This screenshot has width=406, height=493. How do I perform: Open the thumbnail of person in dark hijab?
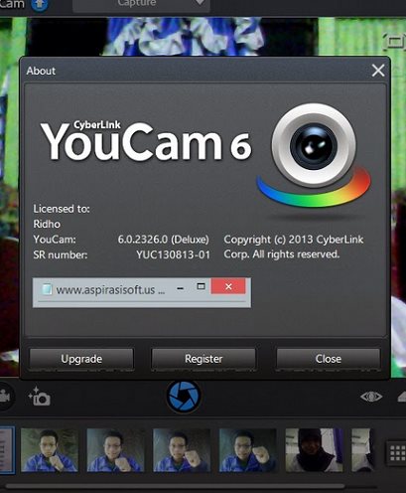tap(314, 450)
